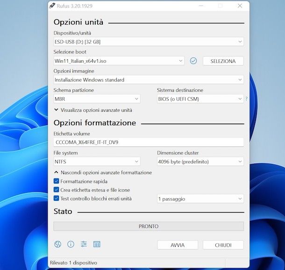This screenshot has height=270, width=285.
Task: Click the Opzioni immagine label
Action: point(74,71)
